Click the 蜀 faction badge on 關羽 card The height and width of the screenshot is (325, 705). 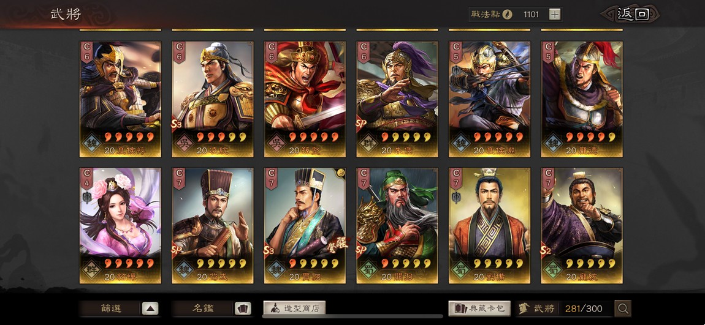coord(368,270)
